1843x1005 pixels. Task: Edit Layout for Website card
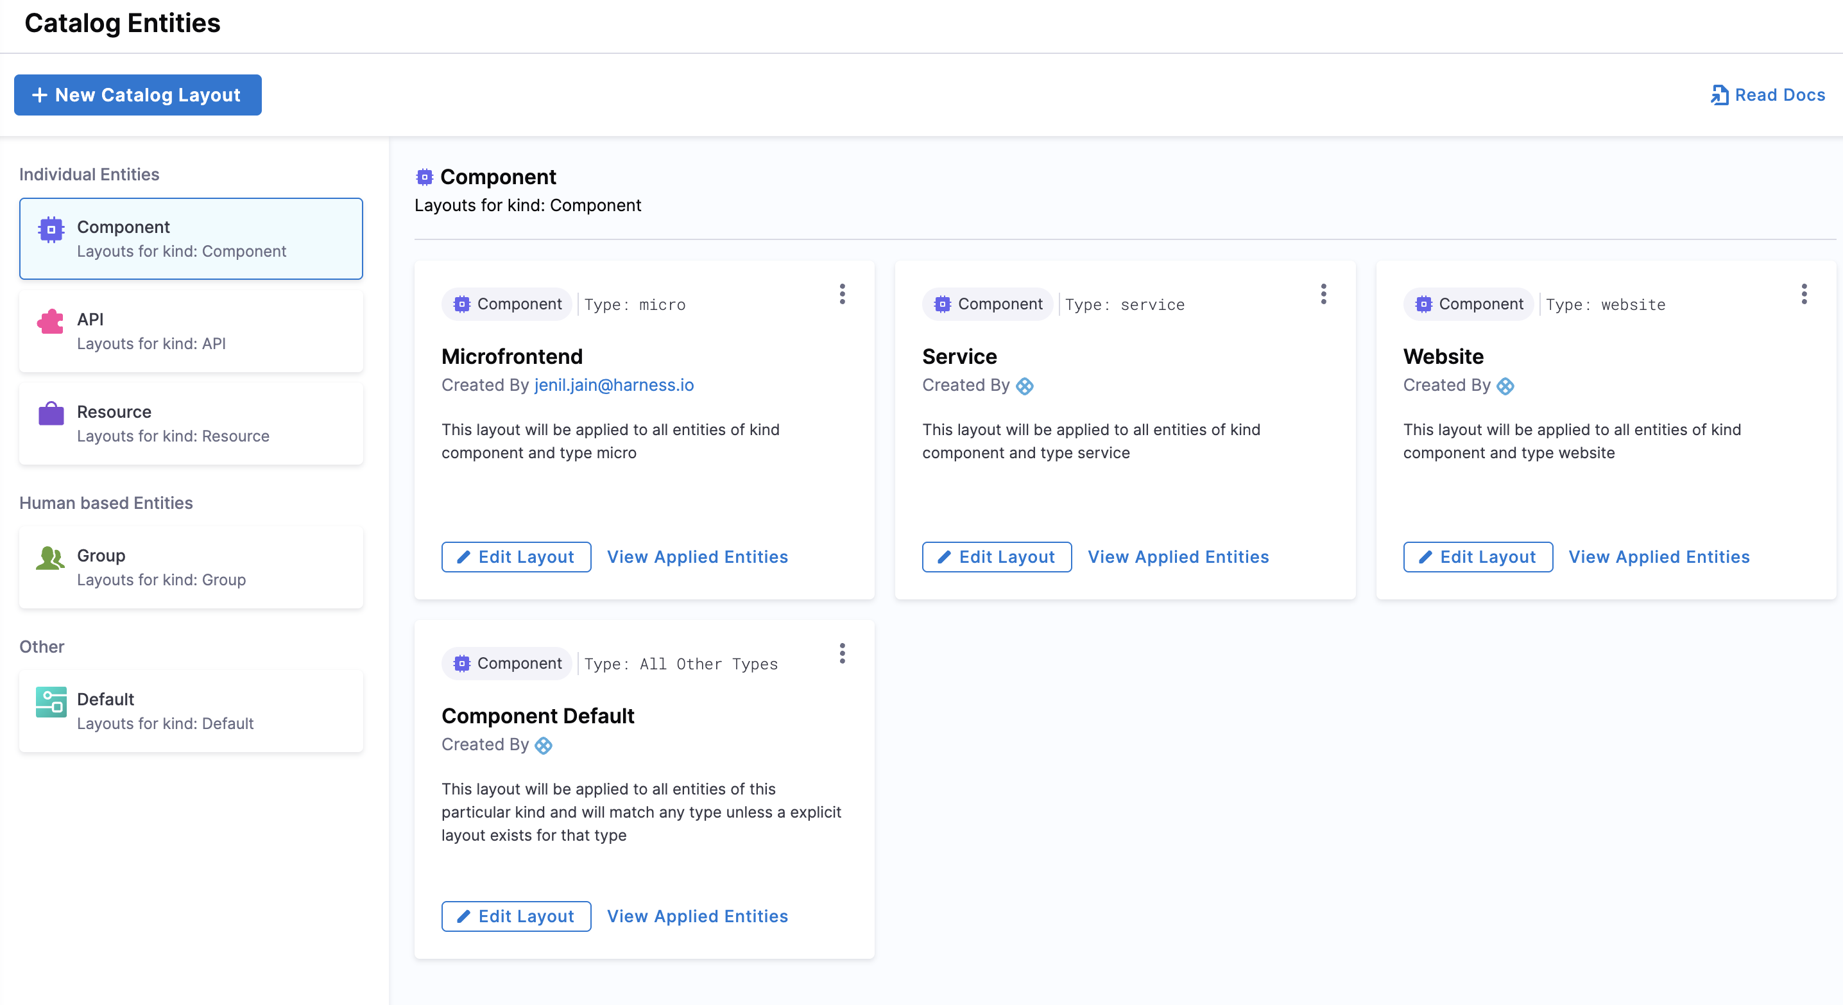click(x=1477, y=556)
